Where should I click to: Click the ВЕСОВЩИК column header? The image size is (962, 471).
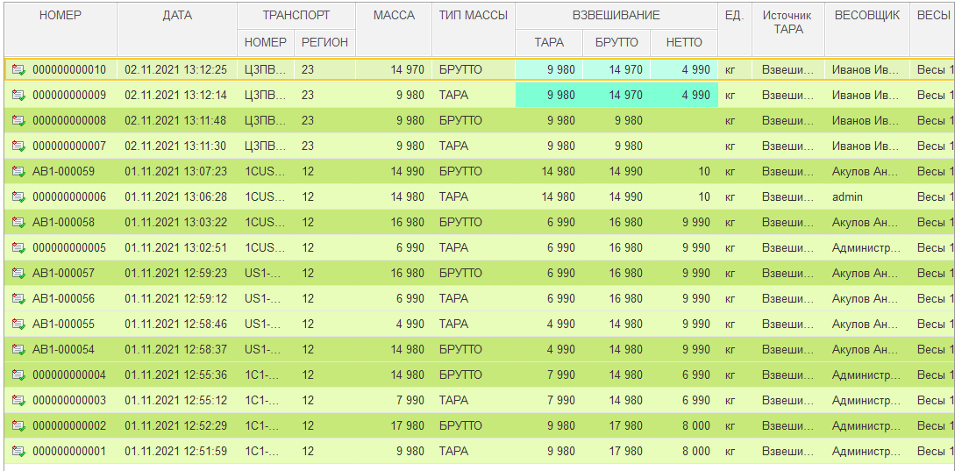[x=866, y=16]
